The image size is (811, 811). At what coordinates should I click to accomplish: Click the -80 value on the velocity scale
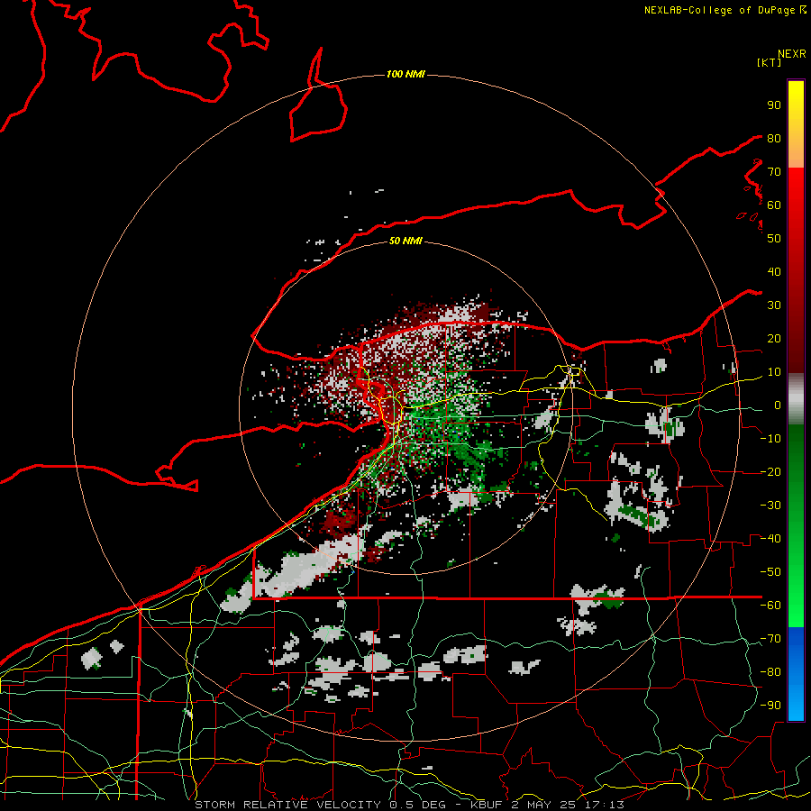point(770,672)
